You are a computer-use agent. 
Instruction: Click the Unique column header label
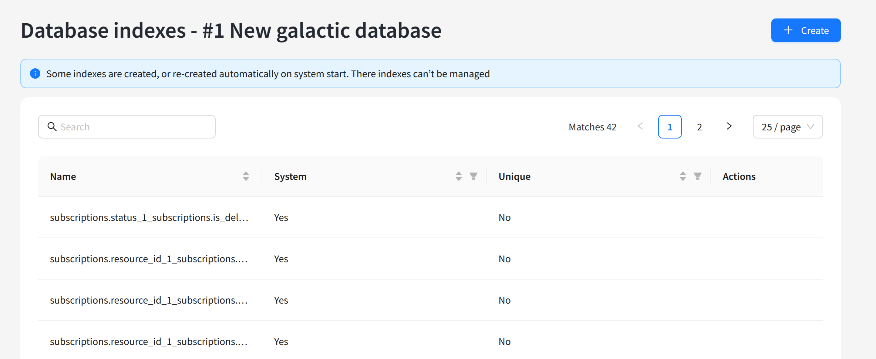(515, 177)
